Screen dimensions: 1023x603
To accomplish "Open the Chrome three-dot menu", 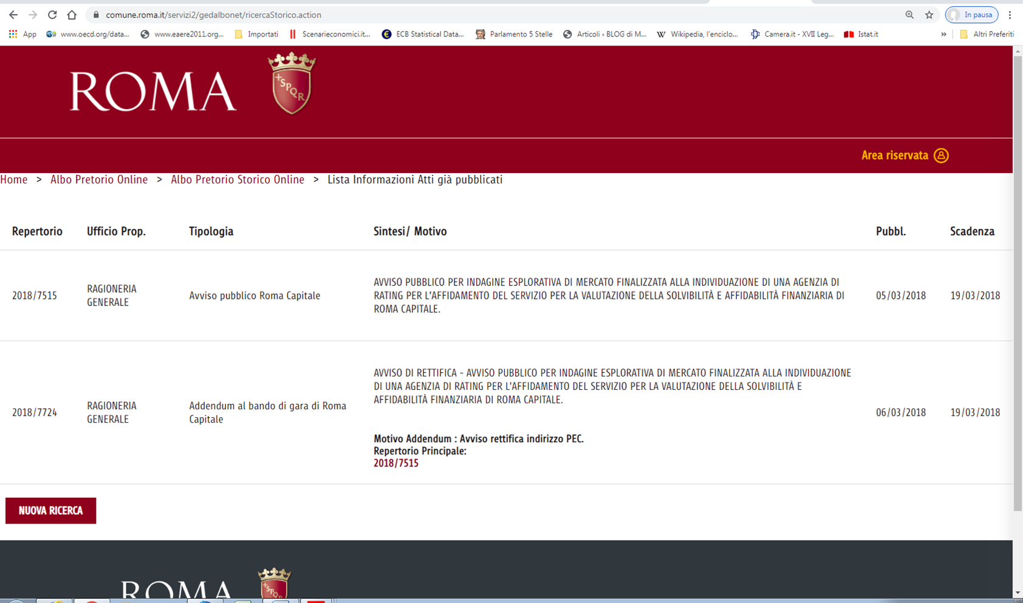I will [1010, 15].
